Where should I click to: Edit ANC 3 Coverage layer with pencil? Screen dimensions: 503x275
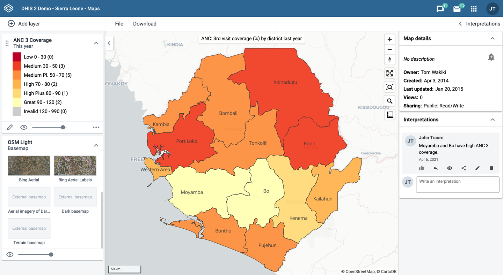10,127
